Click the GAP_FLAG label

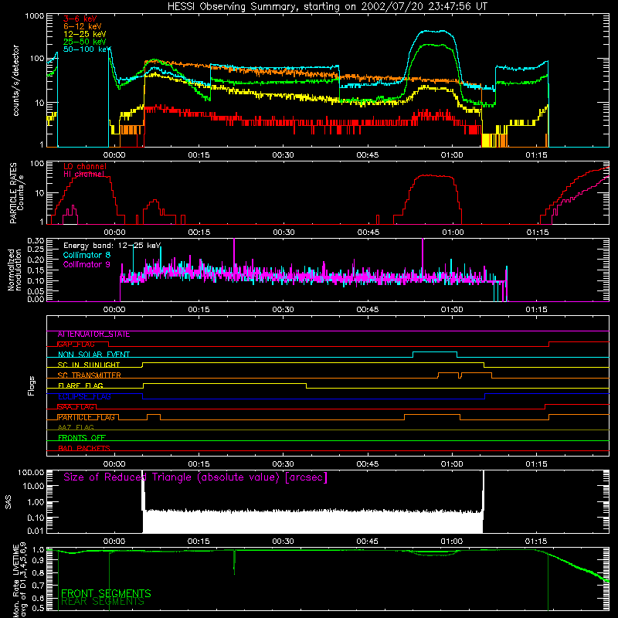76,345
